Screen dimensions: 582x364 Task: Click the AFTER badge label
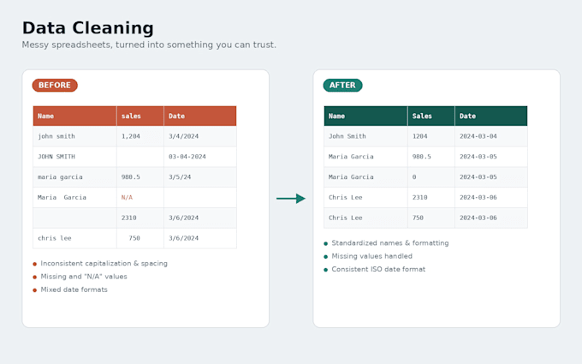click(x=342, y=85)
